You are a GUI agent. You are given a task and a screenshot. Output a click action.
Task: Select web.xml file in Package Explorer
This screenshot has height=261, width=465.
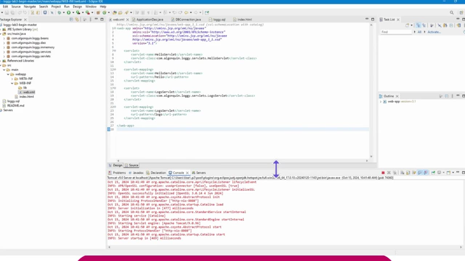29,92
